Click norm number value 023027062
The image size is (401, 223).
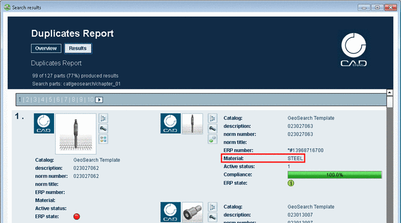(x=86, y=176)
